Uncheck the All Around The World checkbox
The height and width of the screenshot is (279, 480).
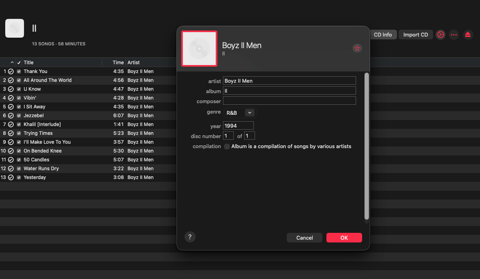coord(19,80)
